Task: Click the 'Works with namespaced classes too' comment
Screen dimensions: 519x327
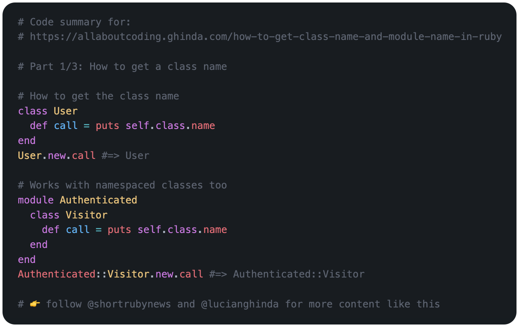Action: point(122,185)
